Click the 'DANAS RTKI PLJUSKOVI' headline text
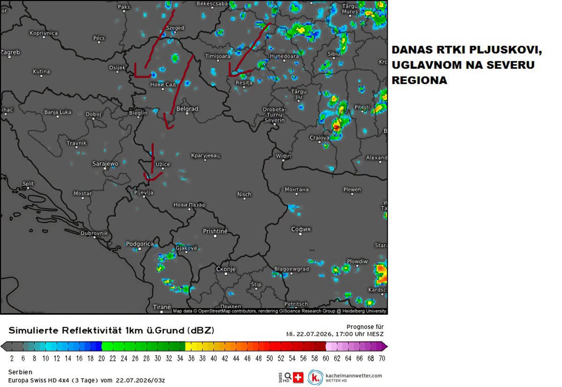Viewport: 562px width, 387px height. (466, 50)
